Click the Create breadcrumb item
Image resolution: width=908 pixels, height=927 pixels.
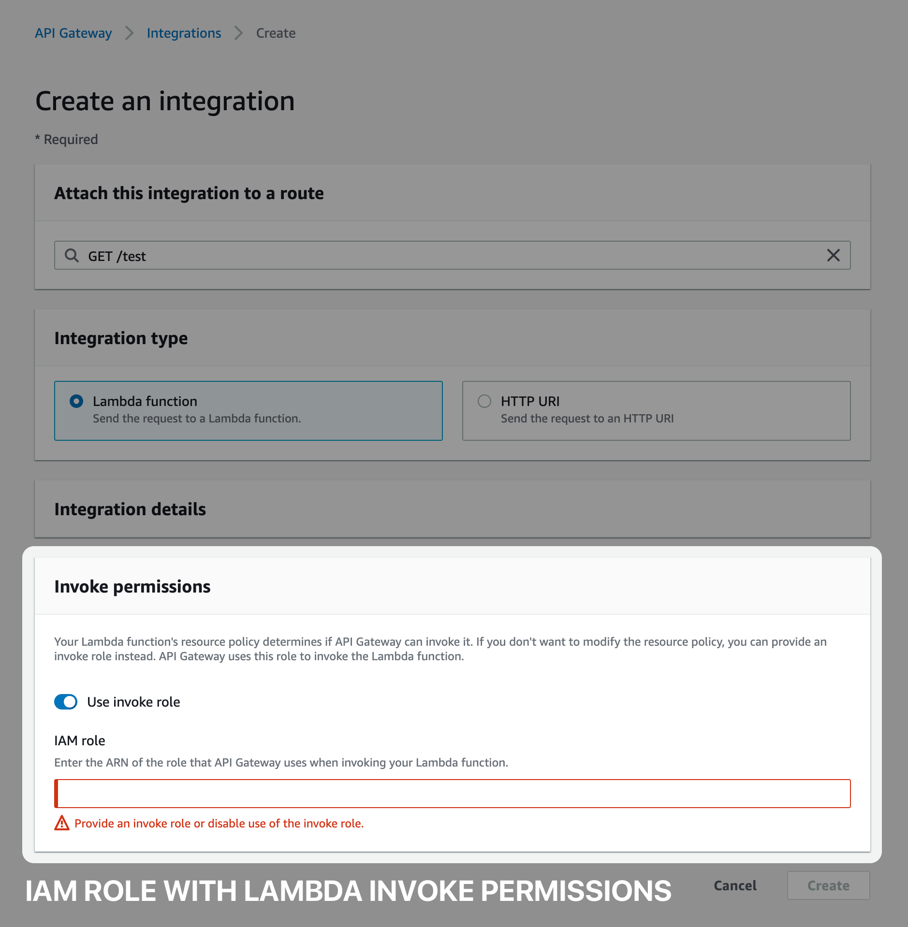(275, 33)
